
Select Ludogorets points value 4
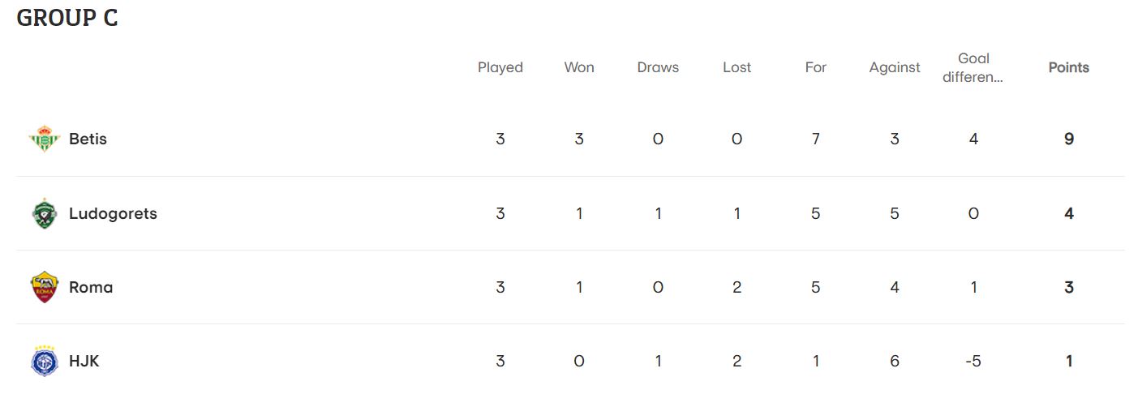pyautogui.click(x=1069, y=214)
